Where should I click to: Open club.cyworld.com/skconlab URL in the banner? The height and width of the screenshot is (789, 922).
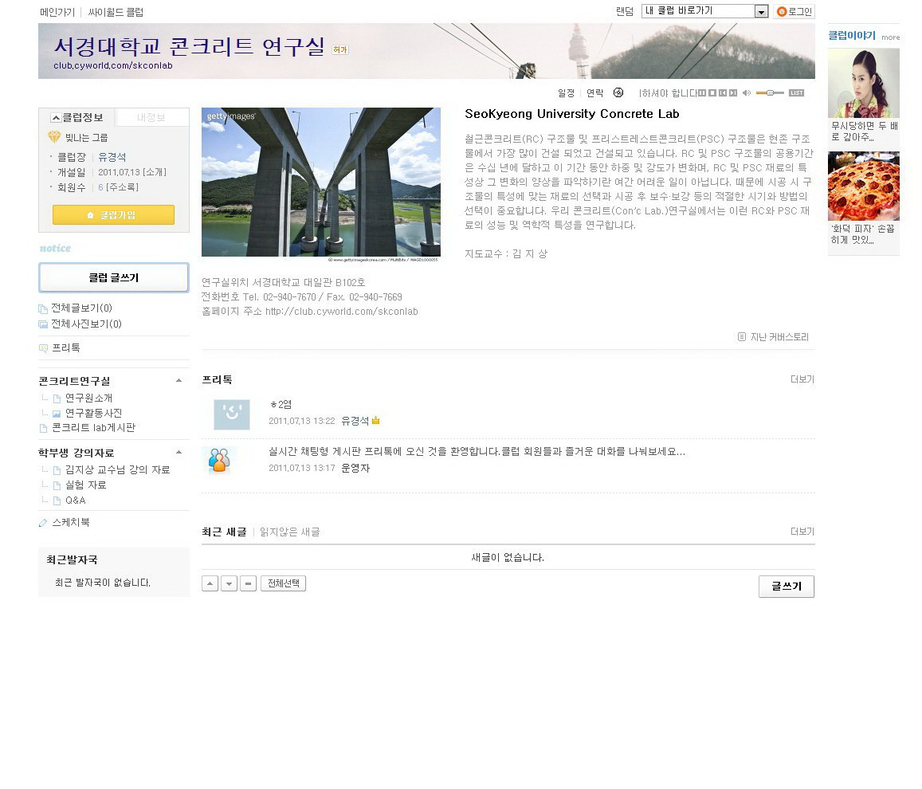pyautogui.click(x=113, y=65)
